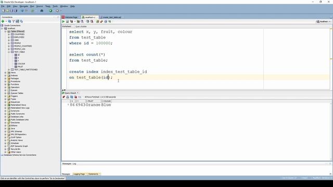
Task: Click the Orange cell in query result
Action: (x=93, y=105)
